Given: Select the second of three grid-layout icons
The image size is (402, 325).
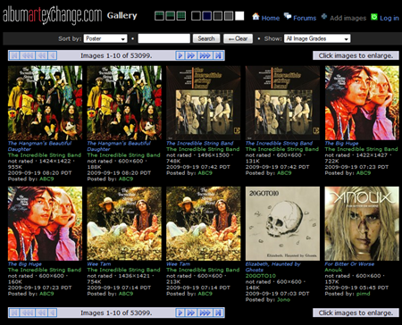Looking at the screenshot, I should coord(171,16).
